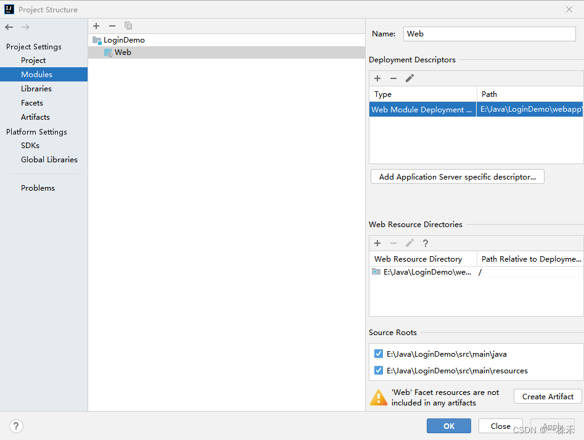584x440 pixels.
Task: Go forward using the right arrow icon
Action: 25,27
